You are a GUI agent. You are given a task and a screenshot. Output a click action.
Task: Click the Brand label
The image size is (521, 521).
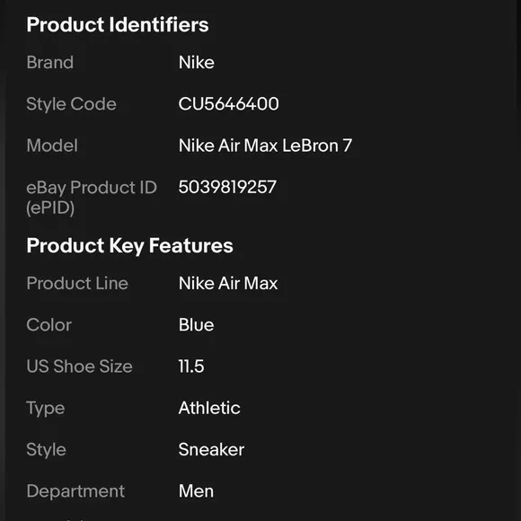coord(49,63)
